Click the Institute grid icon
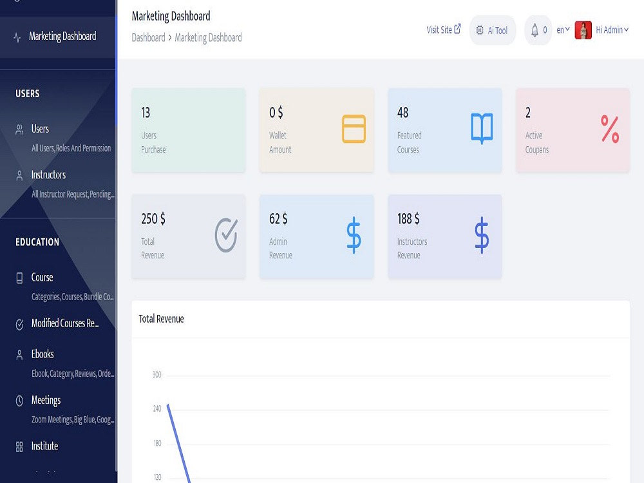This screenshot has width=644, height=483. pos(19,447)
